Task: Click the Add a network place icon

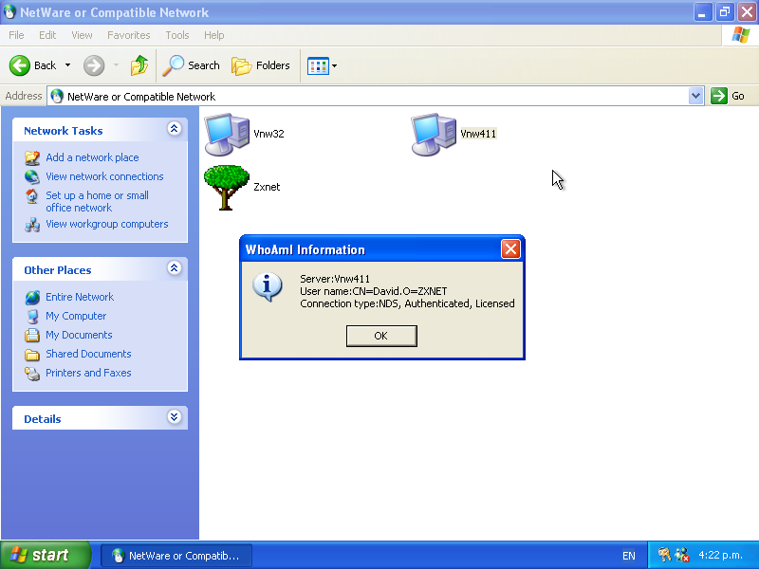Action: click(x=32, y=157)
